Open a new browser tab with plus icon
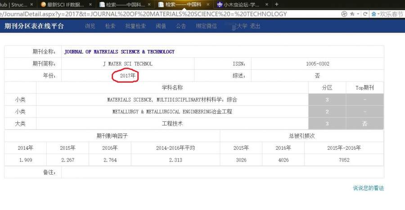Image resolution: width=405 pixels, height=210 pixels. click(x=277, y=4)
